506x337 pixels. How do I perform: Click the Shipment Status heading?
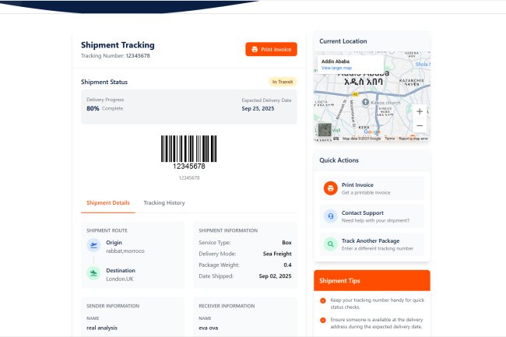tap(104, 82)
